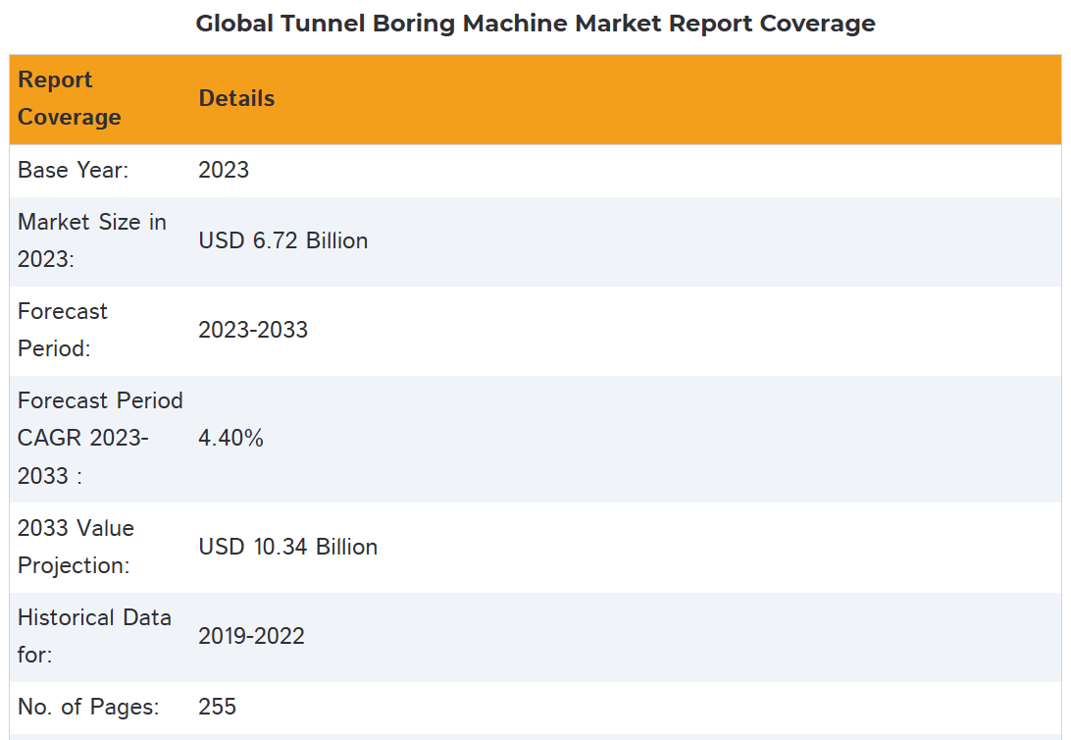
Task: Select the 'Base Year:' label cell
Action: tap(74, 170)
